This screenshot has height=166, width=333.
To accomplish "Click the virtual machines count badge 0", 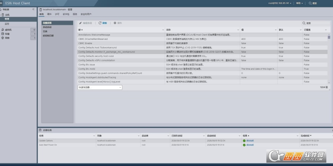I will point(33,30).
